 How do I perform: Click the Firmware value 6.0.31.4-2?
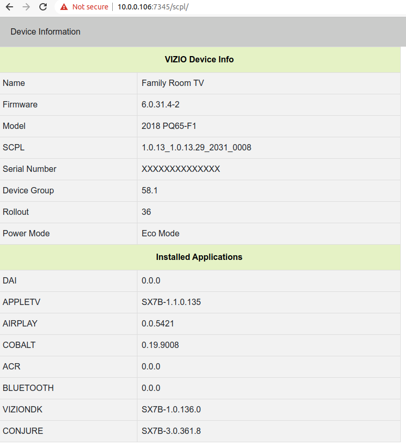(161, 104)
